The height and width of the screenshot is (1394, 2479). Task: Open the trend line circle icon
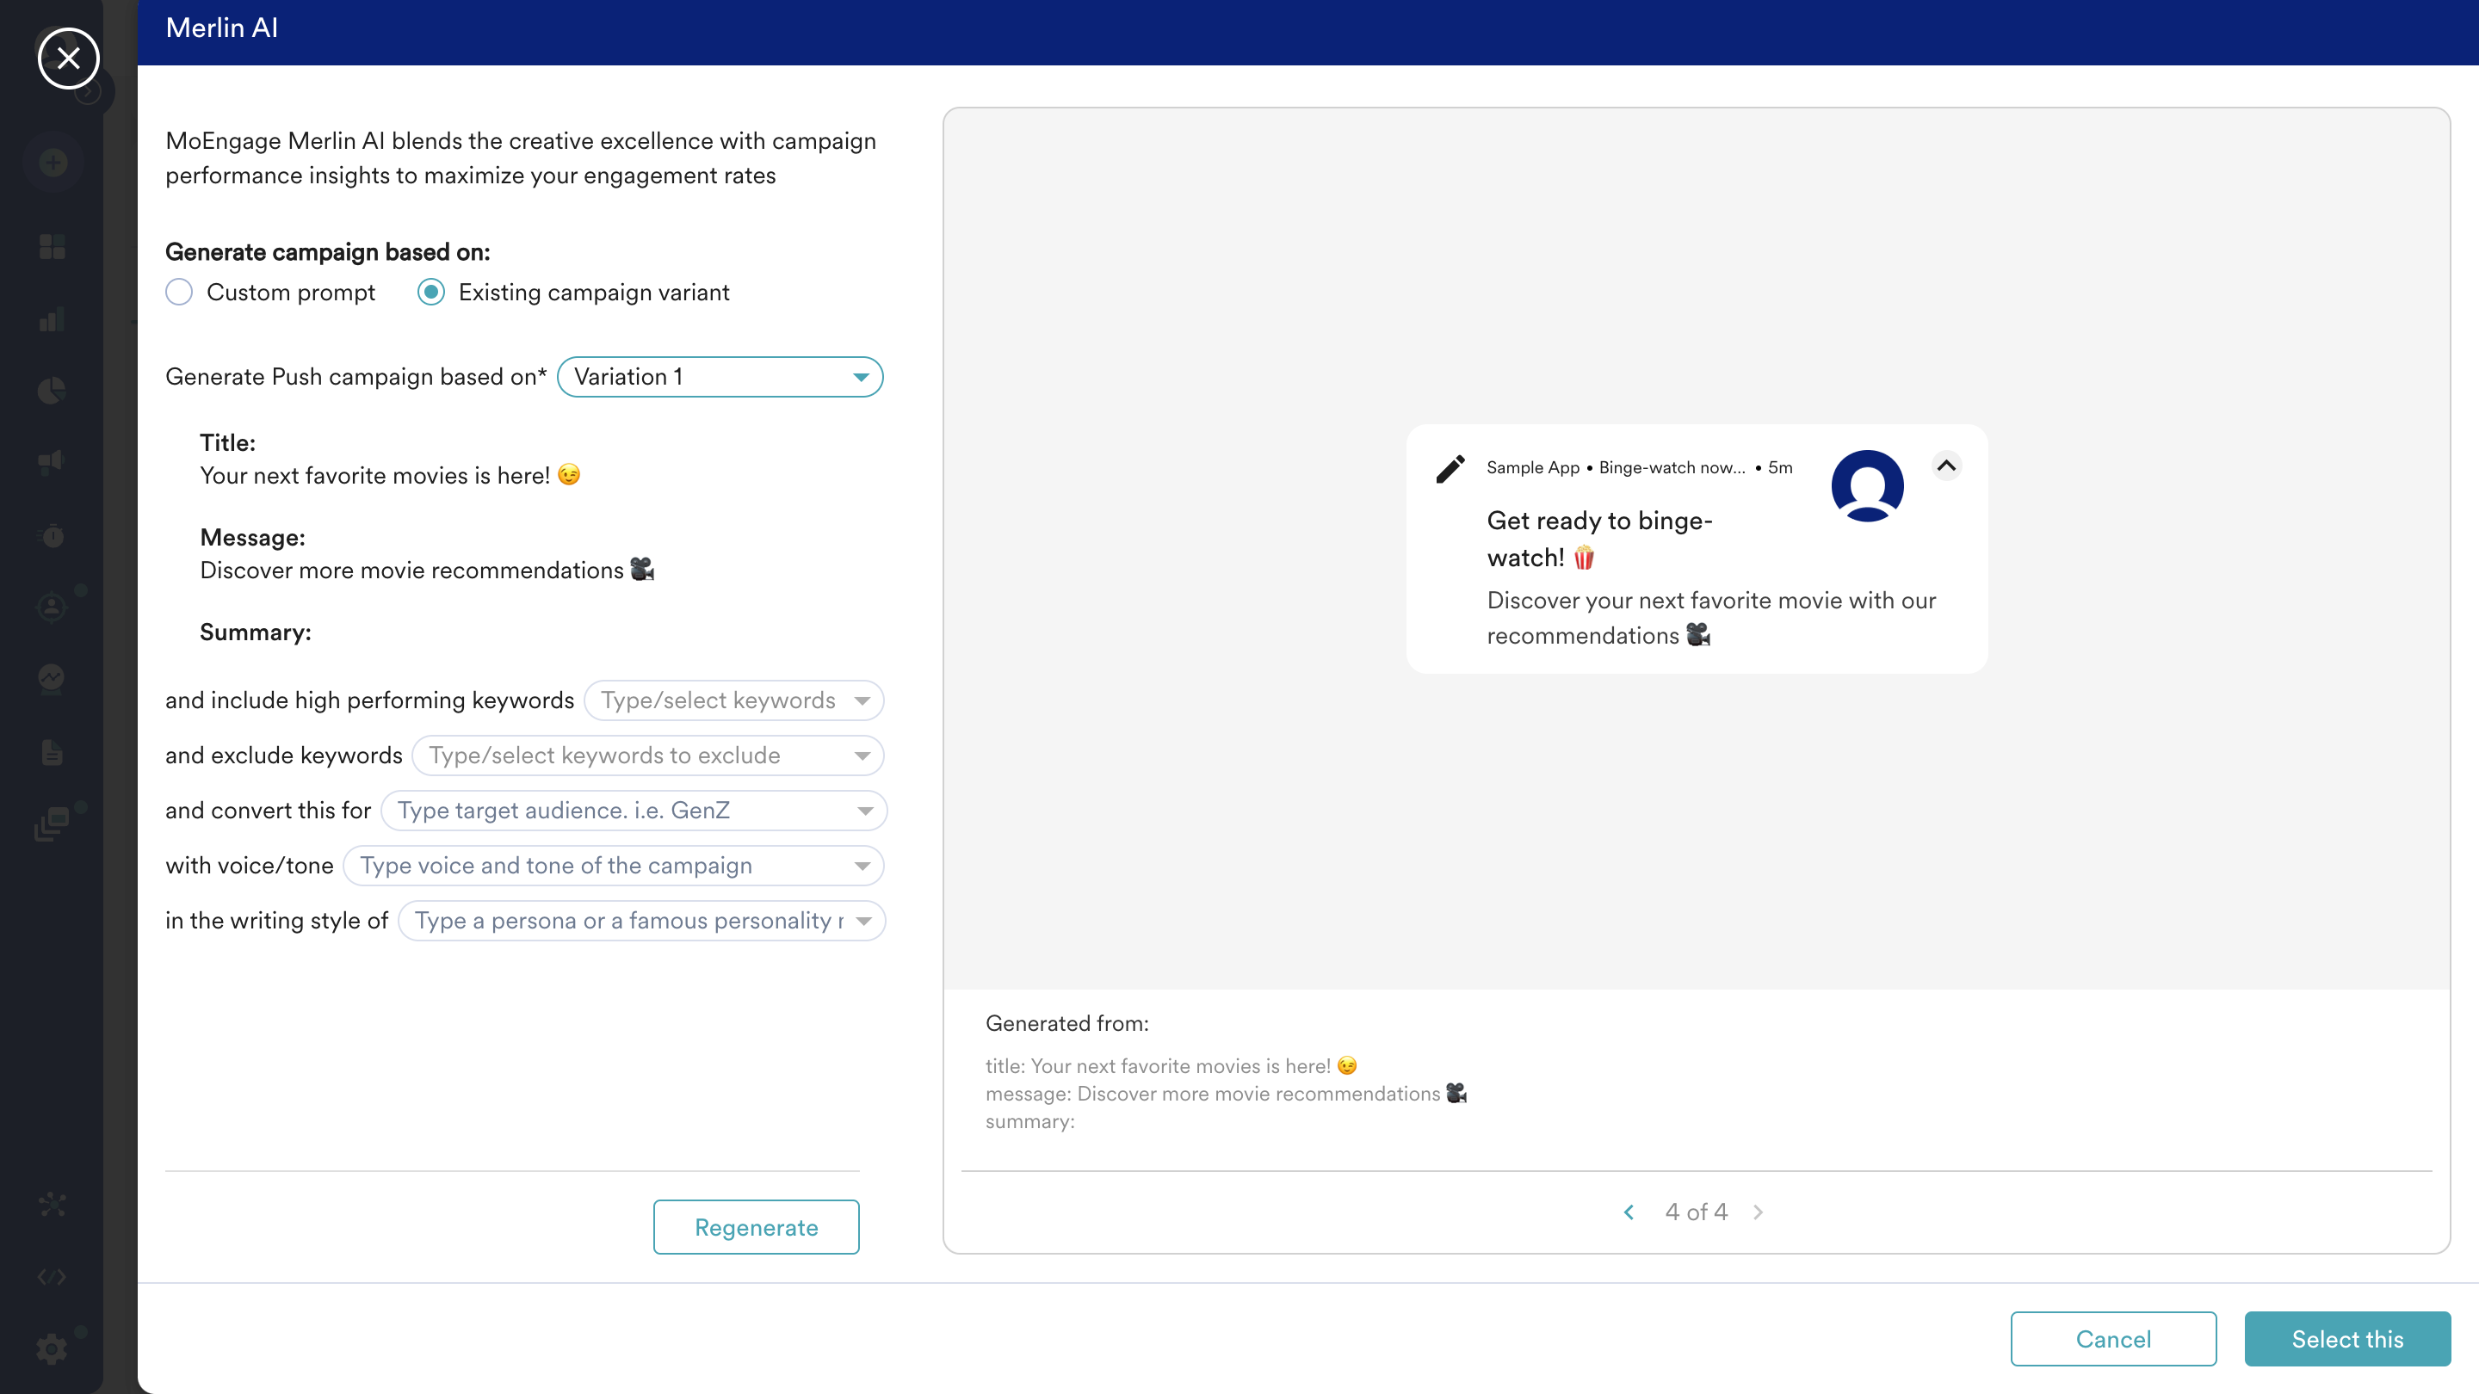[x=52, y=679]
